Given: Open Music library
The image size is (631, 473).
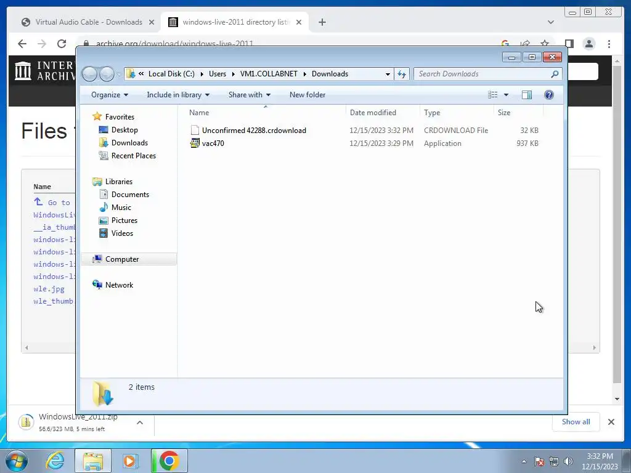Looking at the screenshot, I should (121, 208).
